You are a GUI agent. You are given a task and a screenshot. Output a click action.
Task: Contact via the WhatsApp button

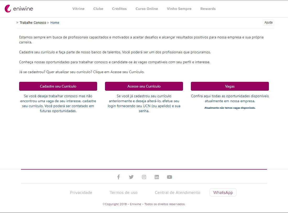coord(223,193)
